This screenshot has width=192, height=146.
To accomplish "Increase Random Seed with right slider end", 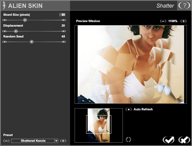I will pos(64,42).
